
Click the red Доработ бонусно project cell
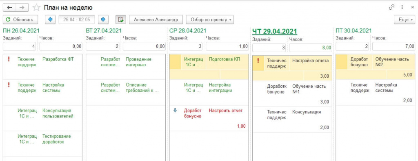[x=193, y=113]
